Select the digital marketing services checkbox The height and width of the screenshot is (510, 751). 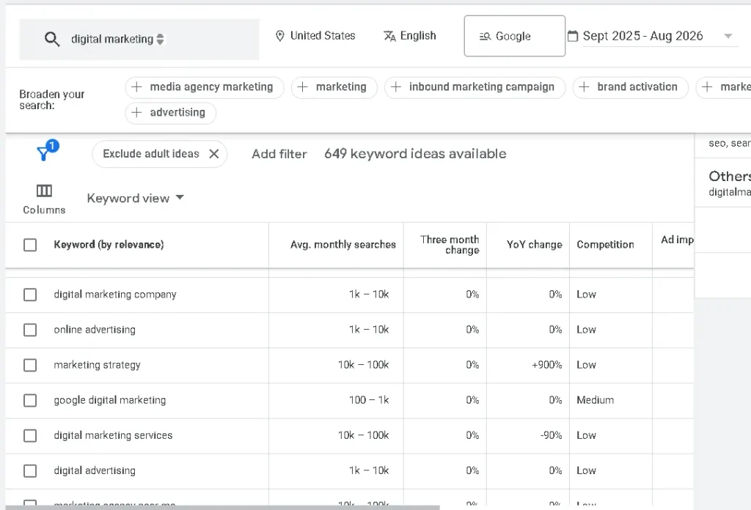pos(30,436)
